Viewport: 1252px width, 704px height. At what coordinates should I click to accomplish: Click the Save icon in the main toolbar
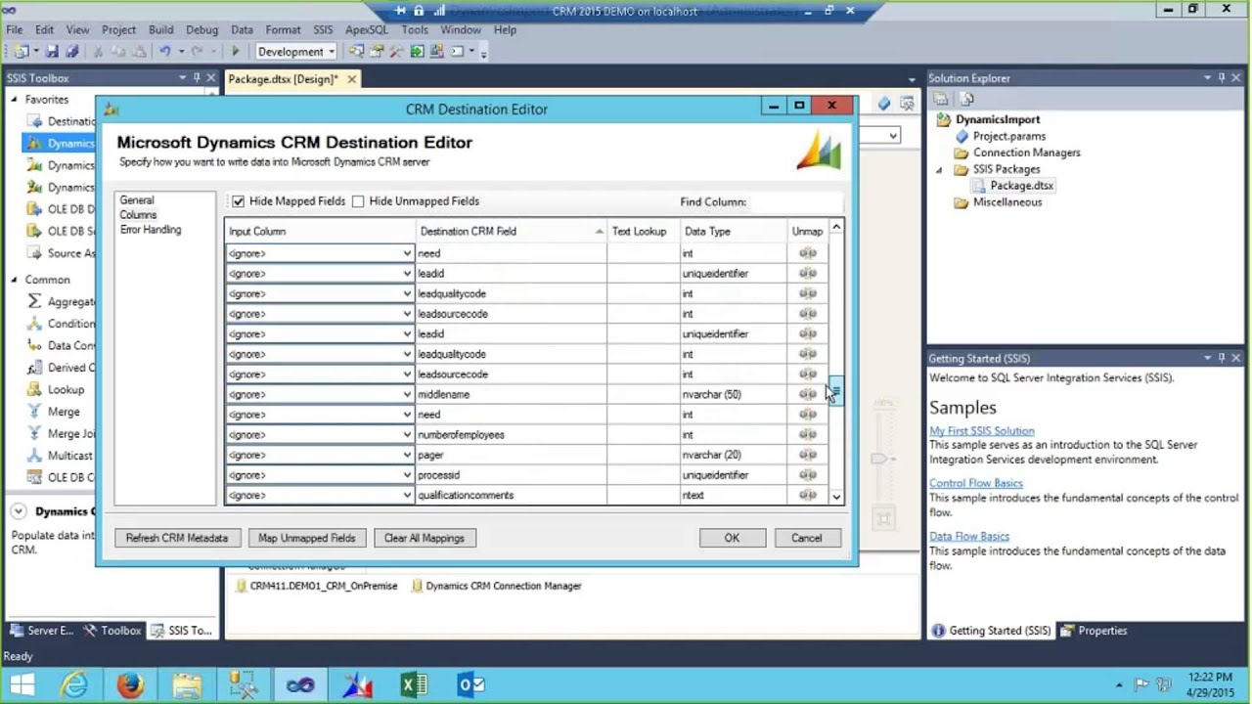click(52, 52)
